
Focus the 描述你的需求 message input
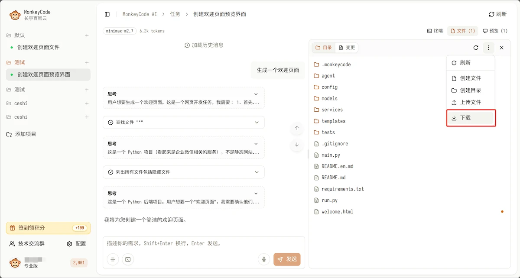[x=204, y=243]
